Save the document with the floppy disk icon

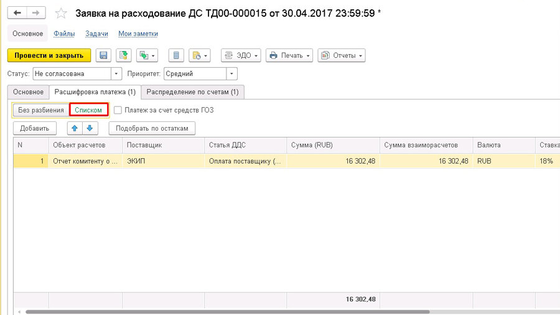103,55
